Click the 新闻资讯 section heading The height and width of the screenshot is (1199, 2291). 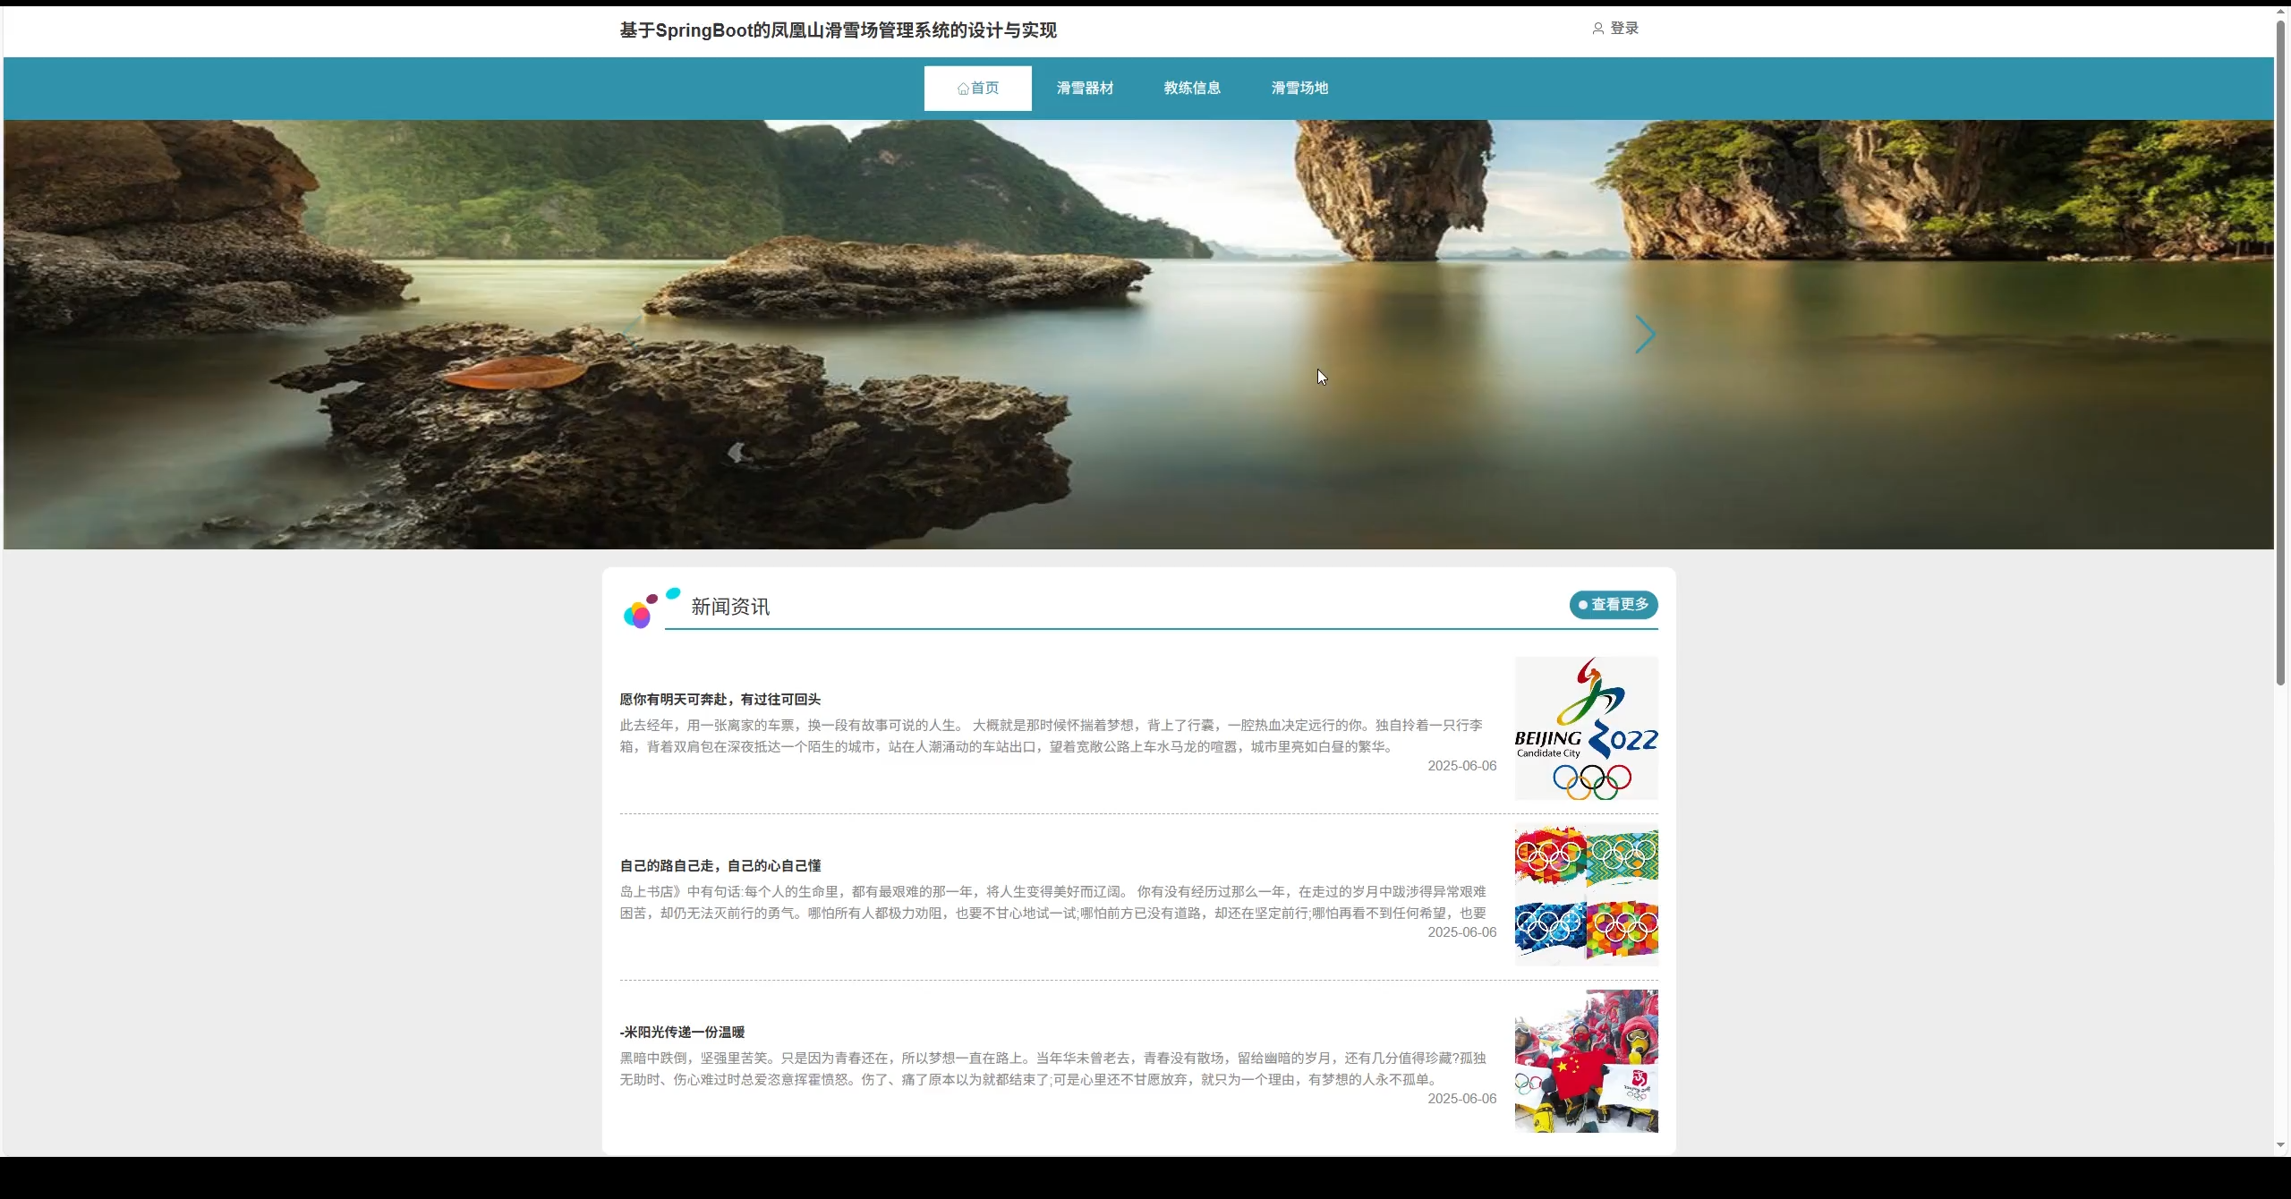coord(730,607)
